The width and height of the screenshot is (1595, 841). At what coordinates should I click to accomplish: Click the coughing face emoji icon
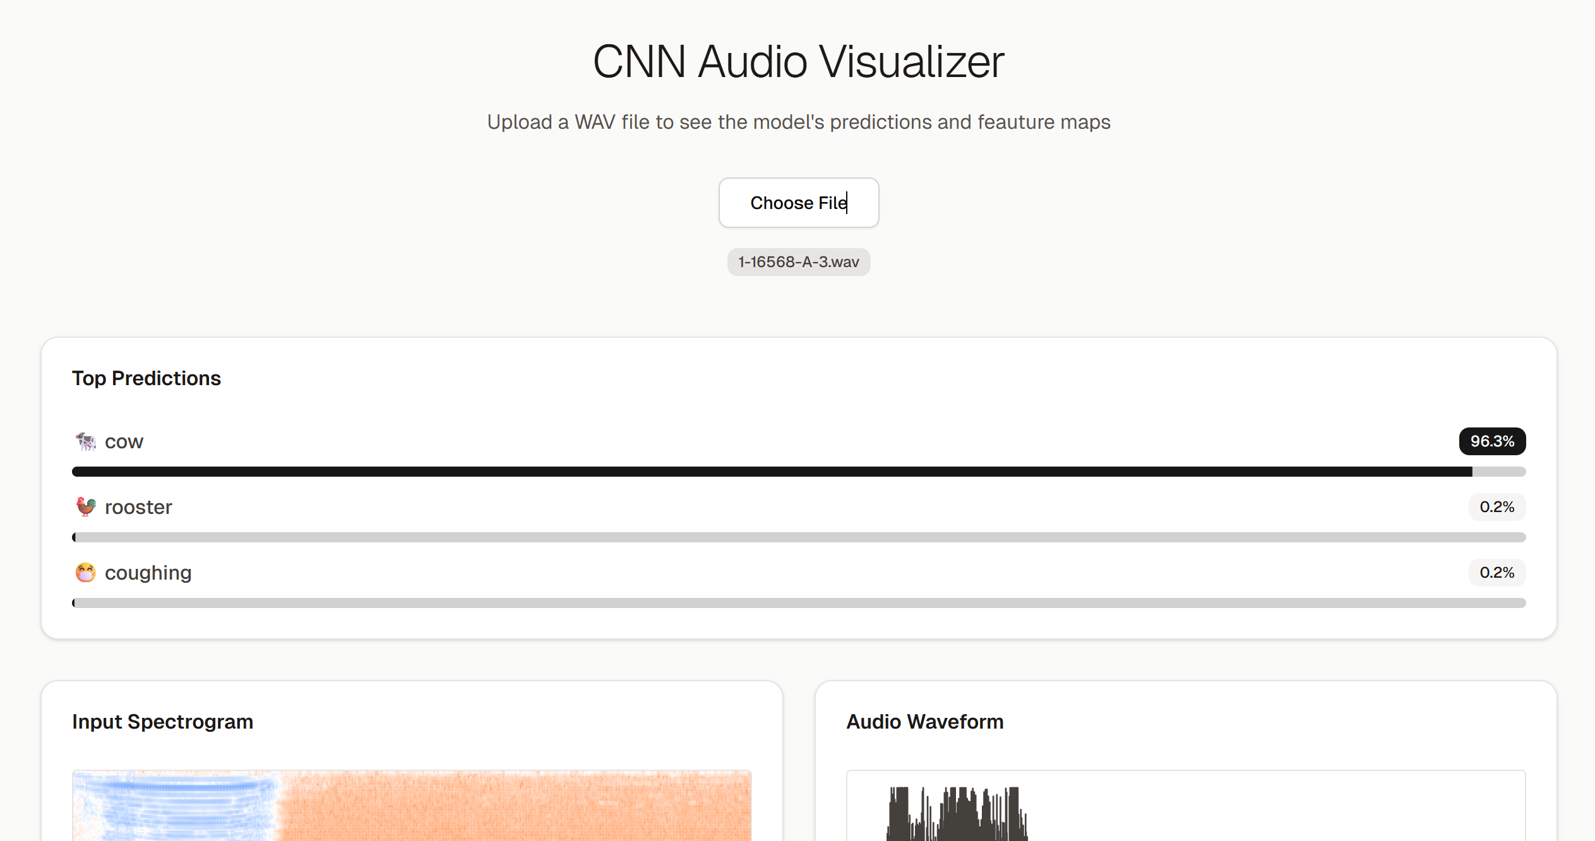click(86, 572)
